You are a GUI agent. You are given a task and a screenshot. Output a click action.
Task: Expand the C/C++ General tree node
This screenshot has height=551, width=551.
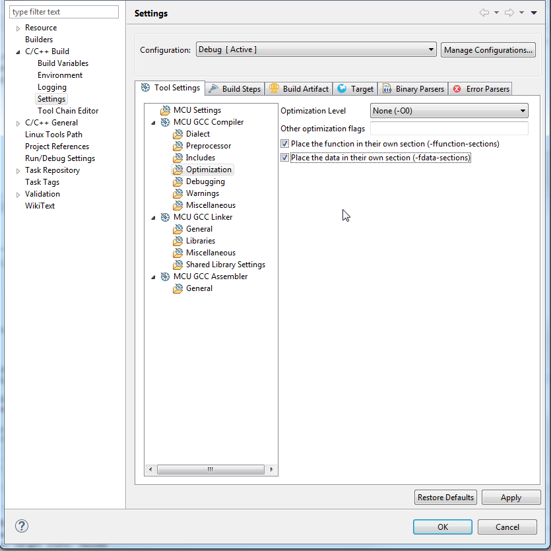point(18,123)
